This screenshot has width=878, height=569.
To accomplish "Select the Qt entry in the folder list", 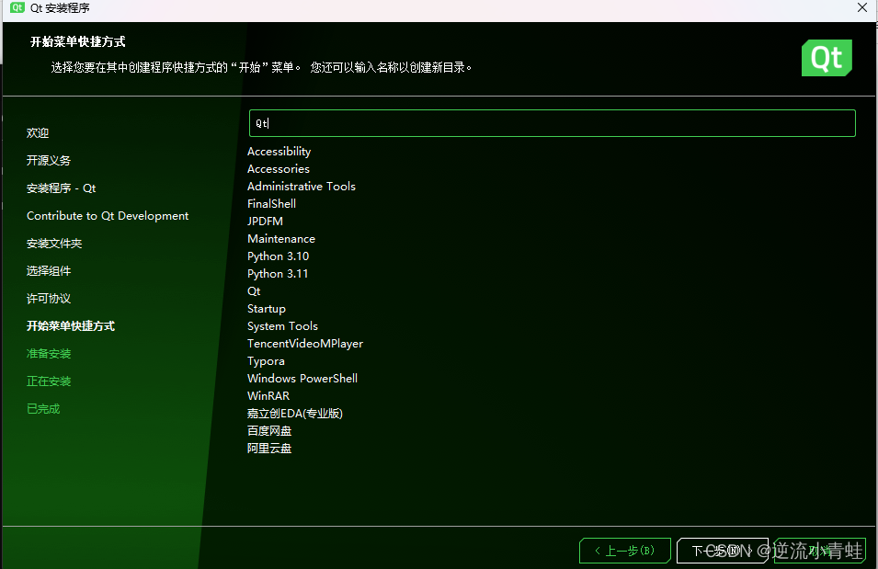I will click(x=254, y=291).
